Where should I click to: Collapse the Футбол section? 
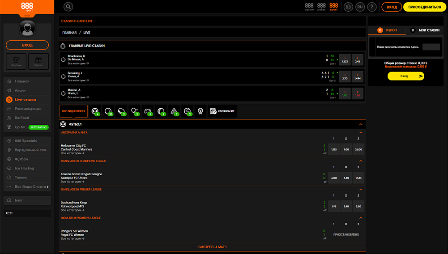(x=361, y=124)
